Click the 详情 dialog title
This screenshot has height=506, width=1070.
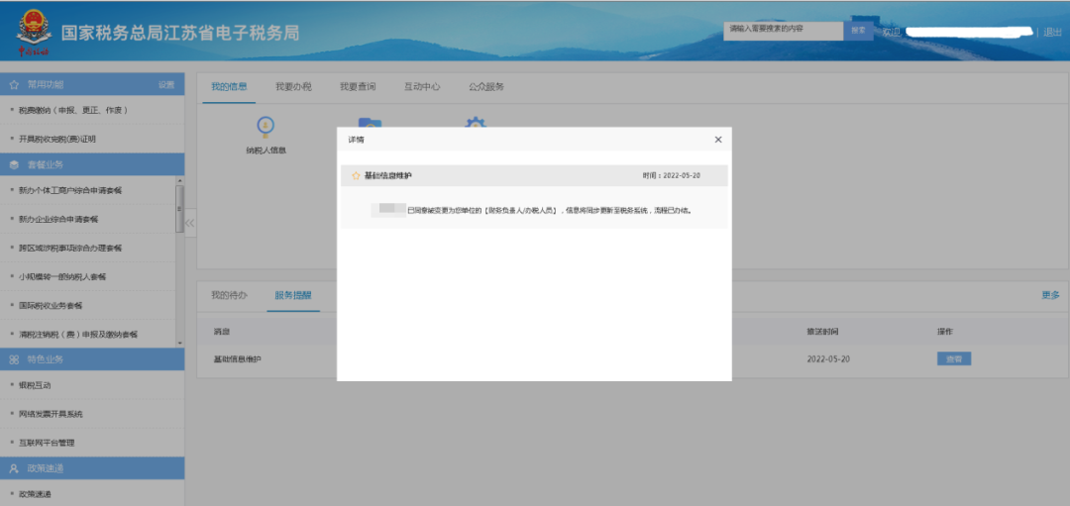point(357,140)
